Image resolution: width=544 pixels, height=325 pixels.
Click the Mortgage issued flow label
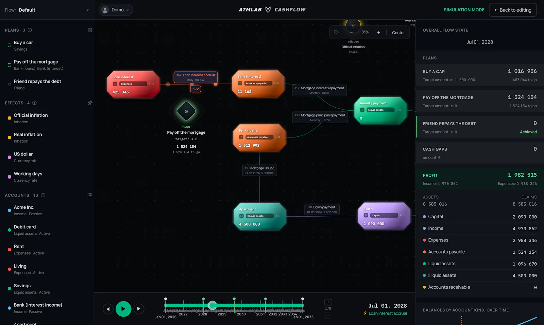[x=259, y=170]
